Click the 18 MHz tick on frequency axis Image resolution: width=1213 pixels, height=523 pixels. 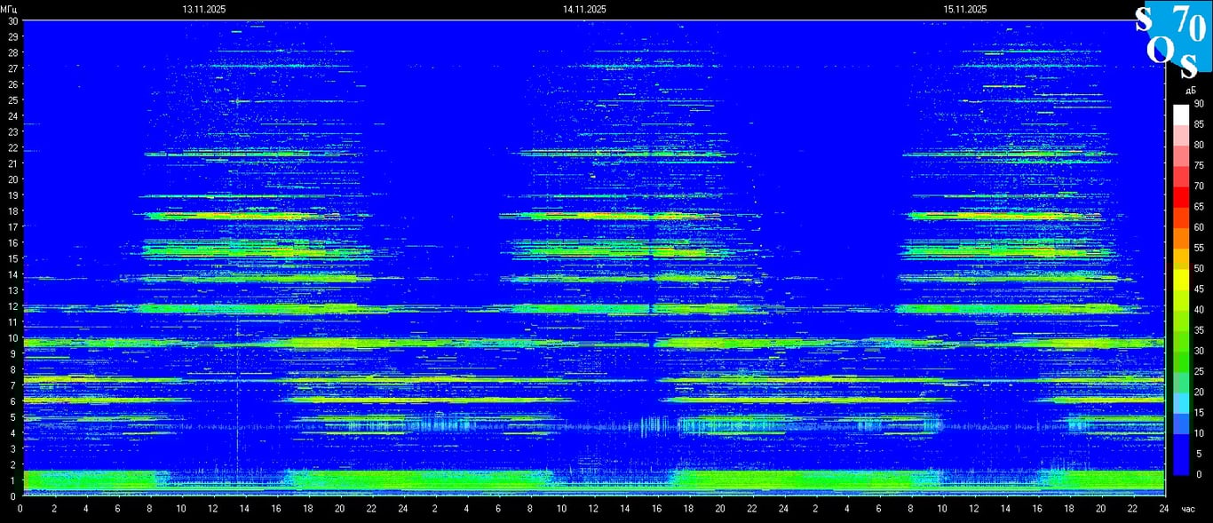coord(11,211)
